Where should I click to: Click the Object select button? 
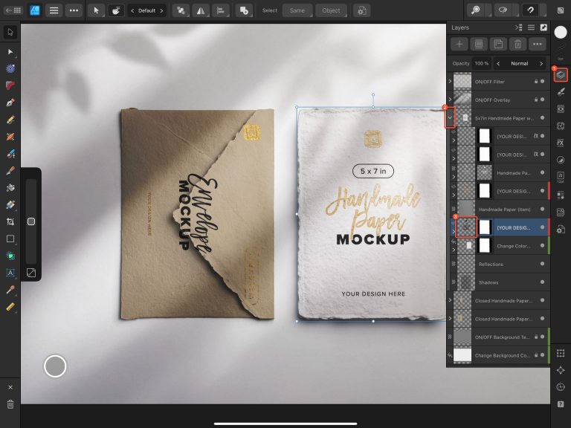(331, 10)
